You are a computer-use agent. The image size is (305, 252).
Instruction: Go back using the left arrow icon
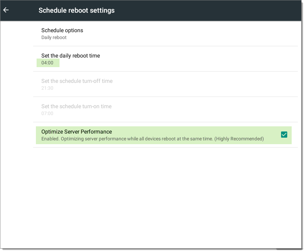click(6, 10)
